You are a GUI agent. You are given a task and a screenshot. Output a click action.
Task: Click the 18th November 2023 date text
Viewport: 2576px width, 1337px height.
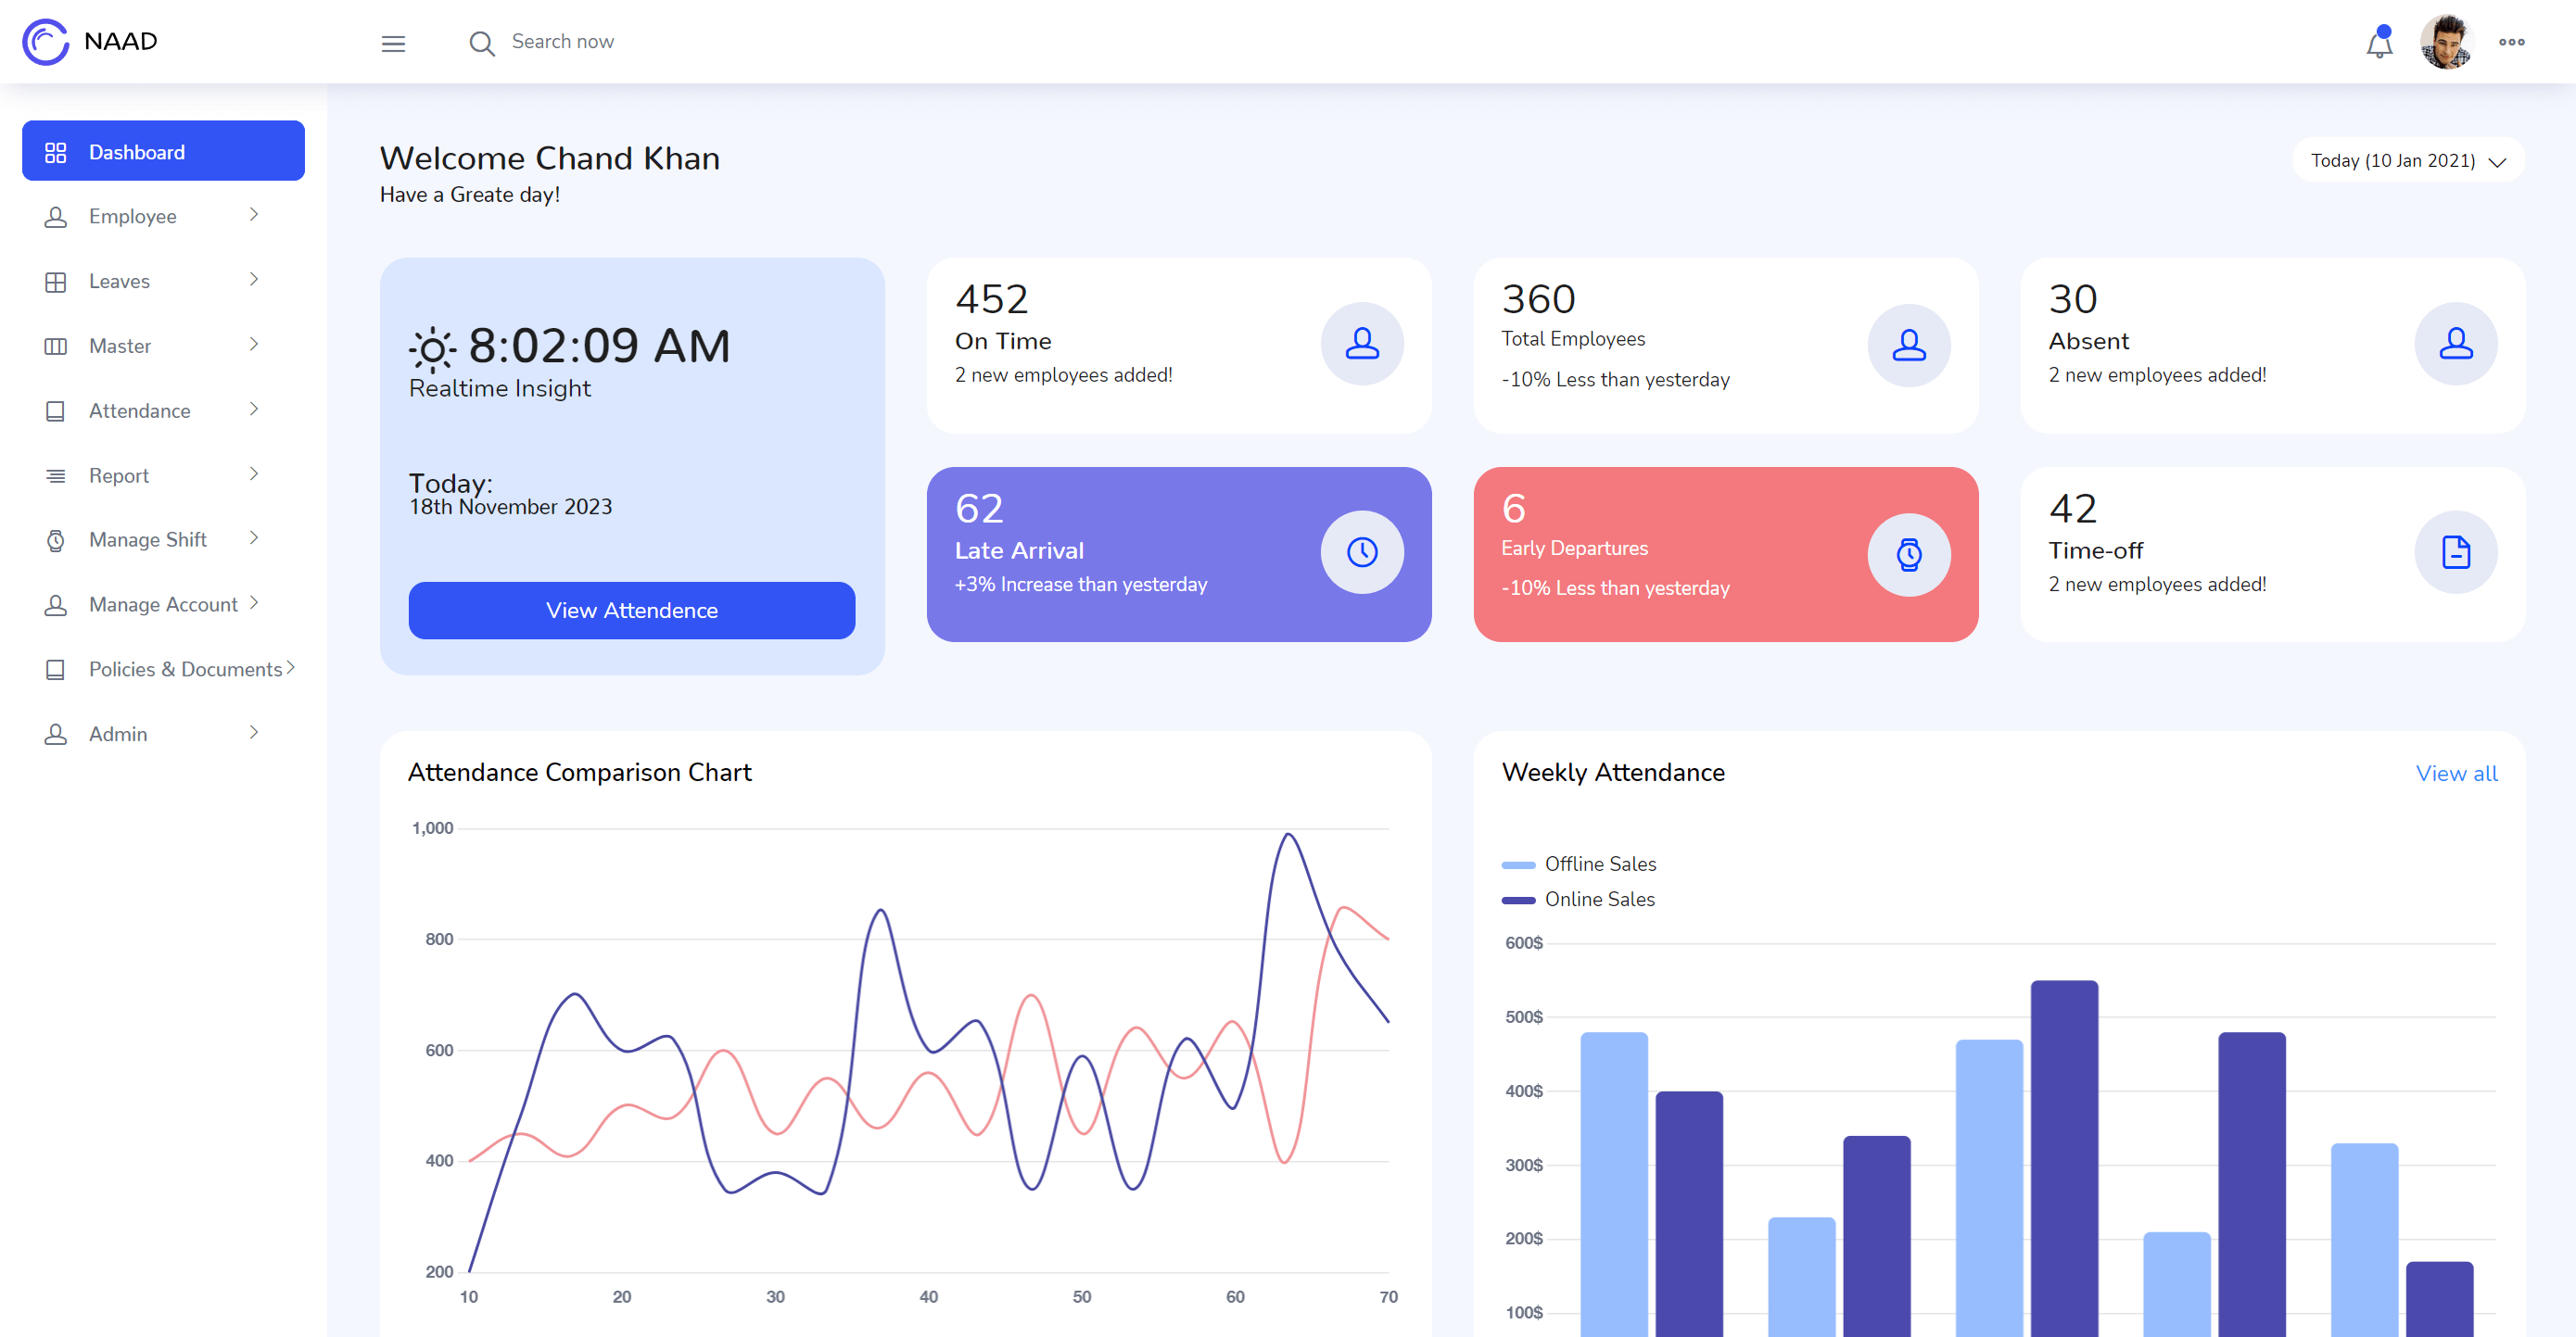click(510, 507)
